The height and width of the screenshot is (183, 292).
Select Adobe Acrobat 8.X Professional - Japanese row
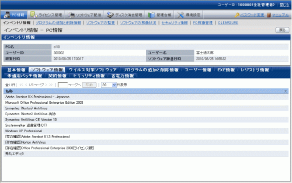pos(146,97)
